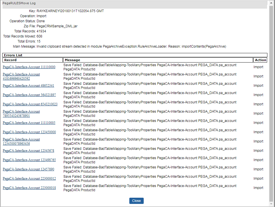Click Import action for record 123498765

click(x=258, y=160)
